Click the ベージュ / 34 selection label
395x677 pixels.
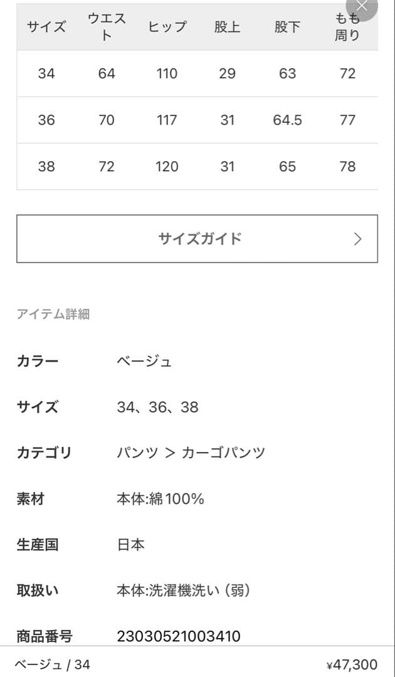[x=52, y=664]
